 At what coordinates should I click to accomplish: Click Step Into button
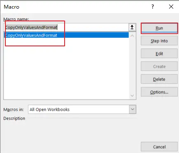click(159, 41)
